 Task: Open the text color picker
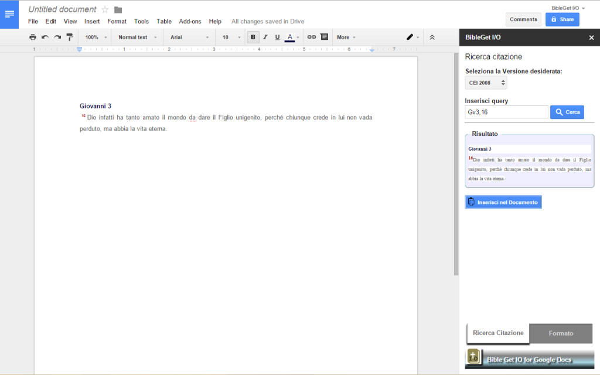[292, 37]
